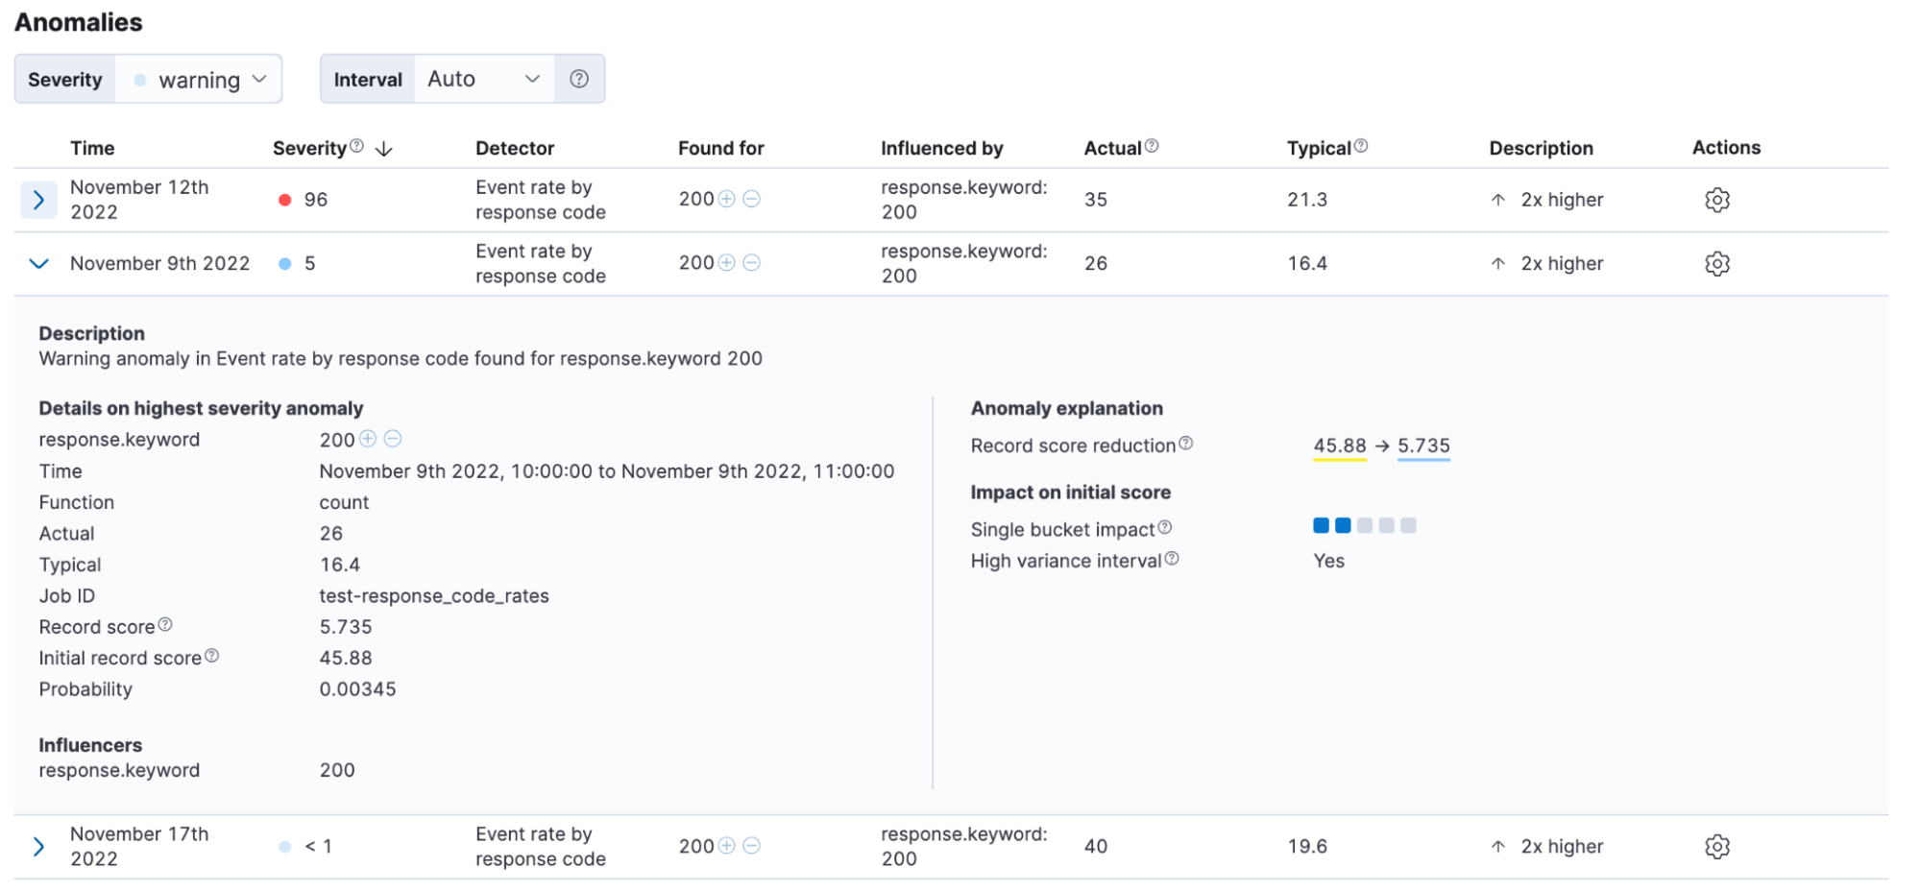Expand the November 12th 2022 anomaly row
The width and height of the screenshot is (1920, 891).
tap(38, 200)
